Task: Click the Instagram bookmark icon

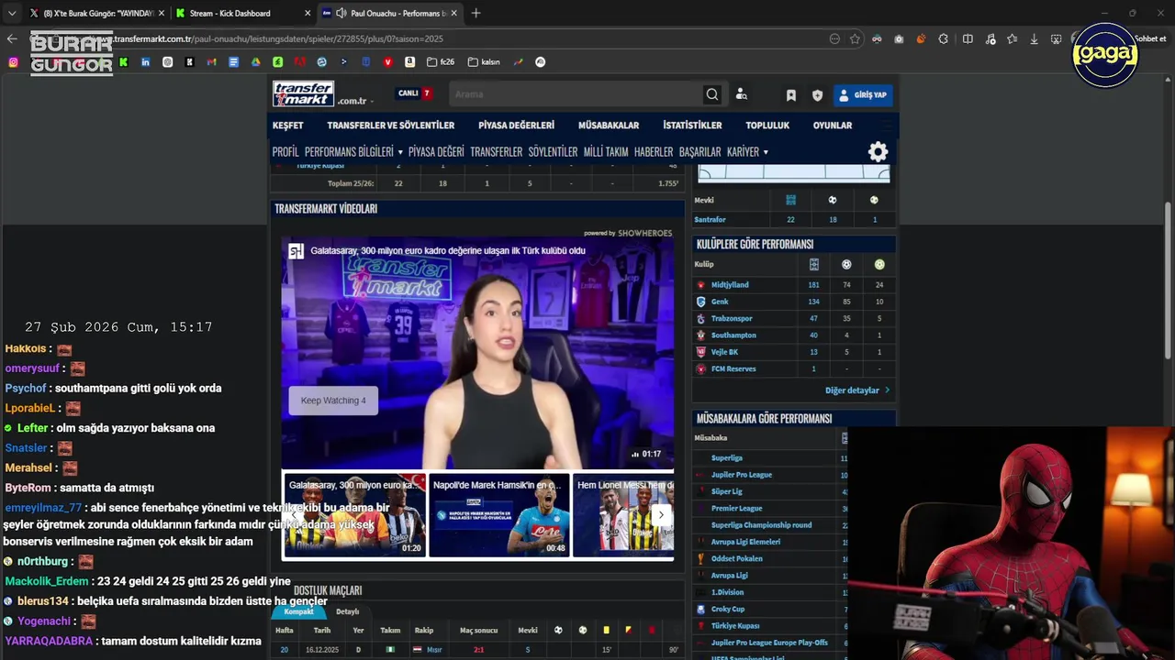Action: click(13, 62)
